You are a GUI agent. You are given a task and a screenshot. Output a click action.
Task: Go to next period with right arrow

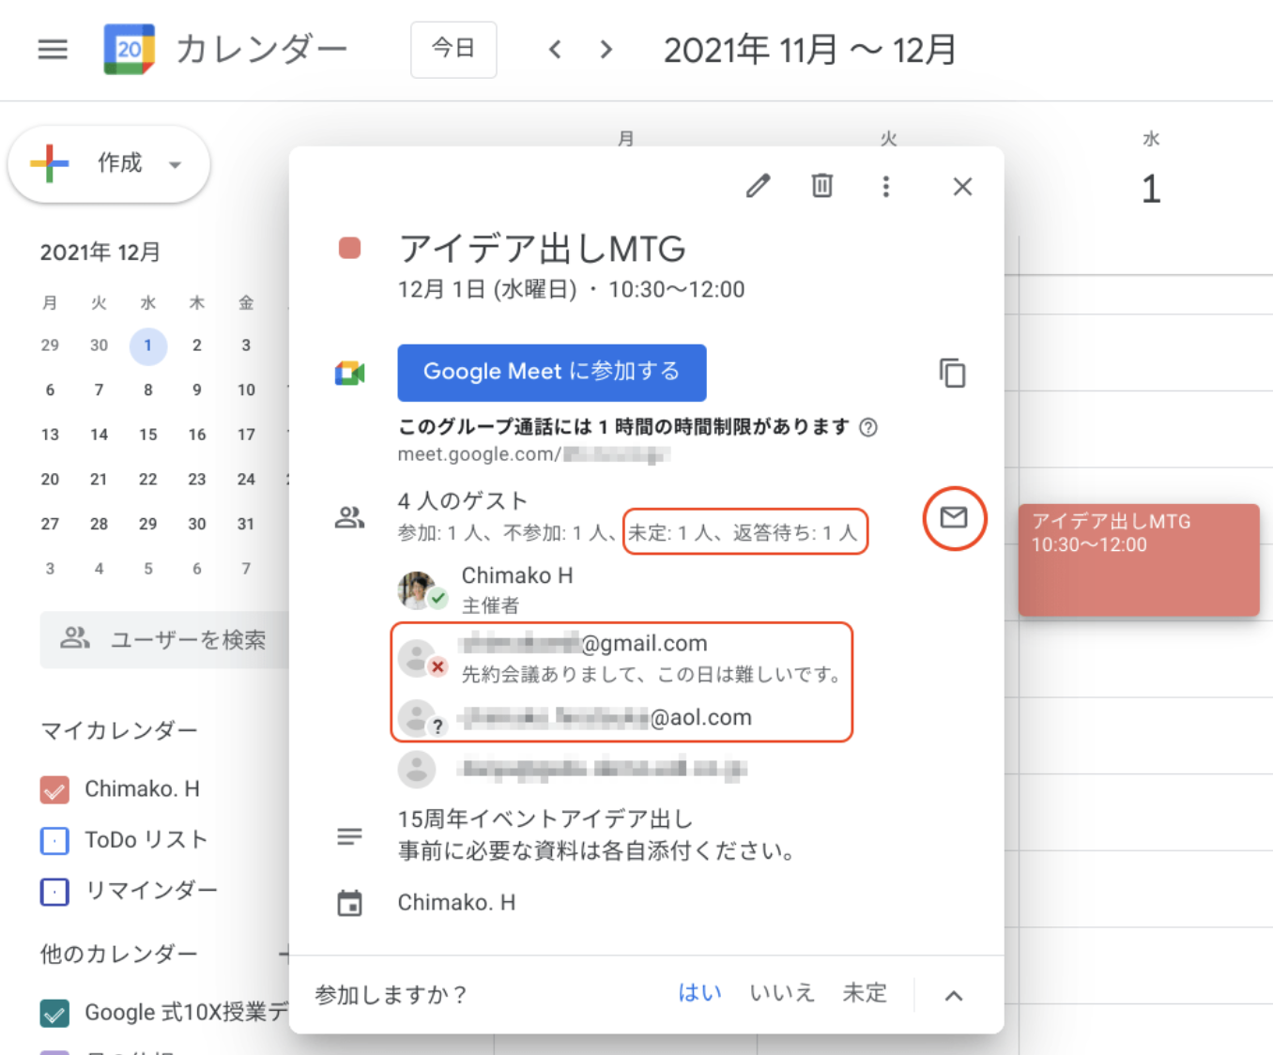606,50
